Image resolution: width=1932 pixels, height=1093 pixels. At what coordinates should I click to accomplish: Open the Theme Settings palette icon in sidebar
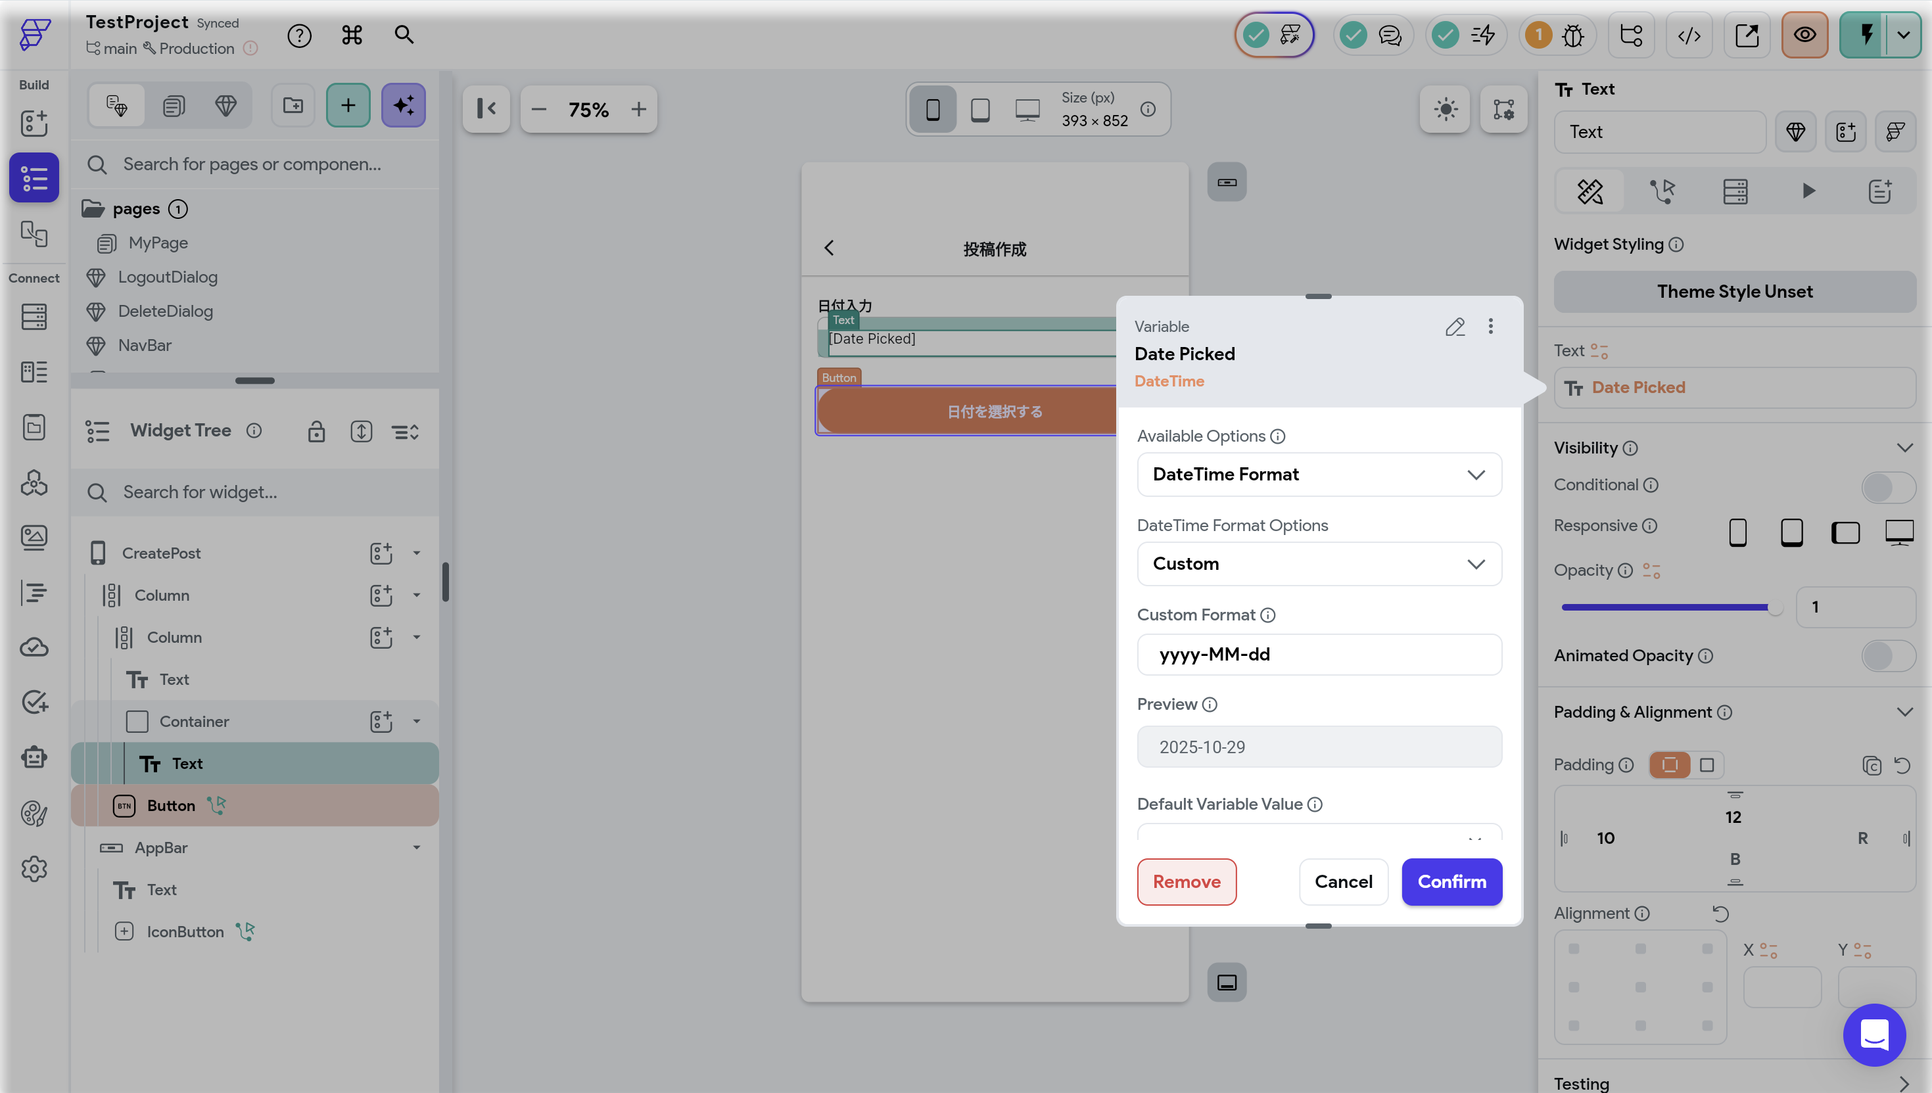coord(34,813)
